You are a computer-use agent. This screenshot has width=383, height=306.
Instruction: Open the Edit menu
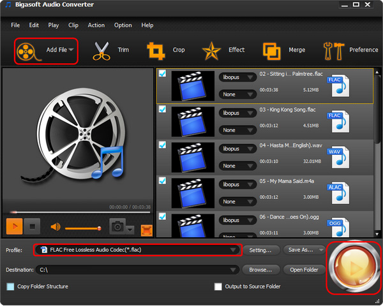(34, 25)
